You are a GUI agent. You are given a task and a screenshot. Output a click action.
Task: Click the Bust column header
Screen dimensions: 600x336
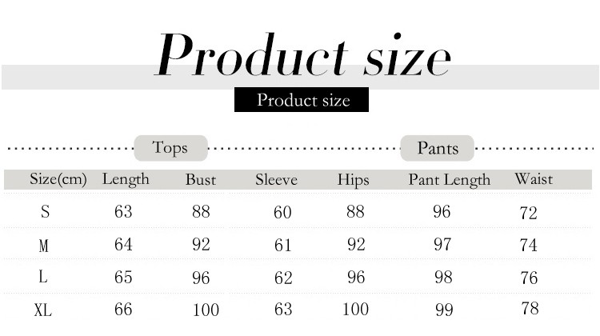[201, 179]
